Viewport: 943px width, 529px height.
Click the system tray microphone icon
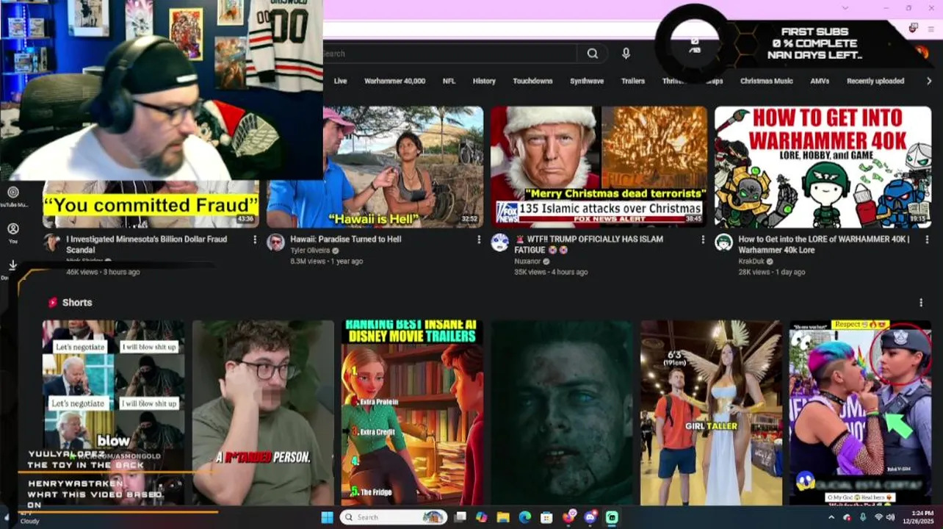tap(863, 517)
